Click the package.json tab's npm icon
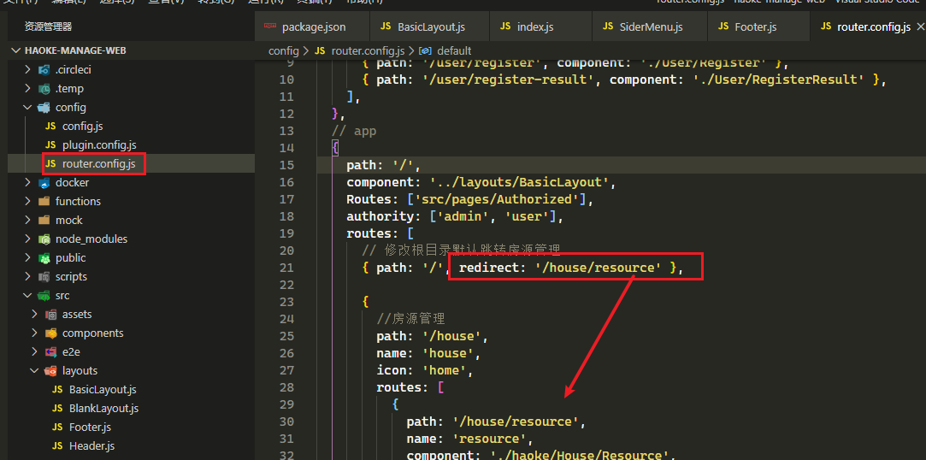Image resolution: width=926 pixels, height=460 pixels. point(270,27)
